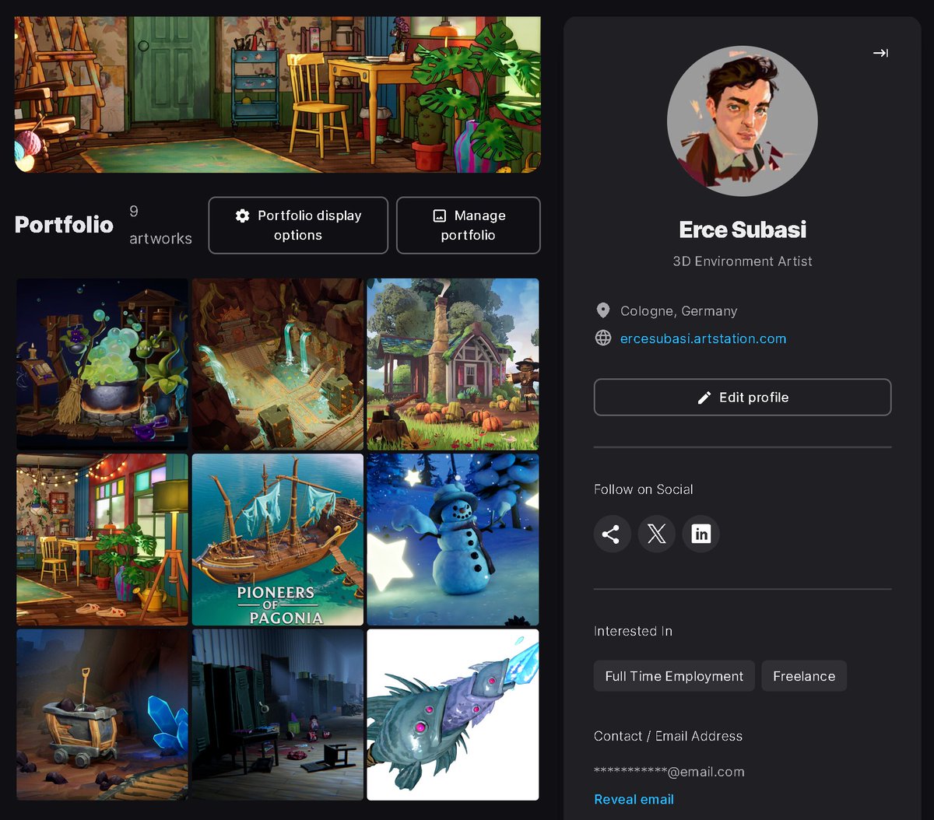Select the Full Time Employment tag

674,676
